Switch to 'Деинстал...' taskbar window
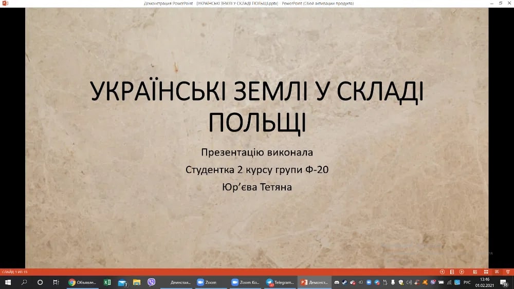Image resolution: width=514 pixels, height=289 pixels. 177,282
